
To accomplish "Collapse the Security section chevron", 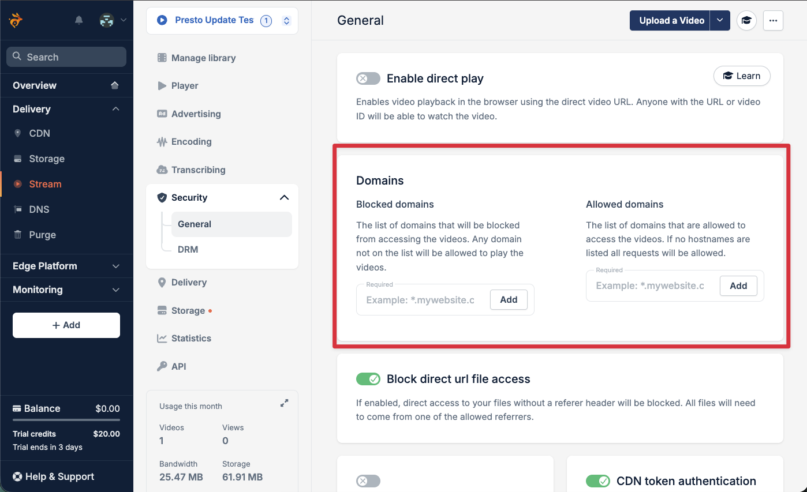I will point(284,197).
